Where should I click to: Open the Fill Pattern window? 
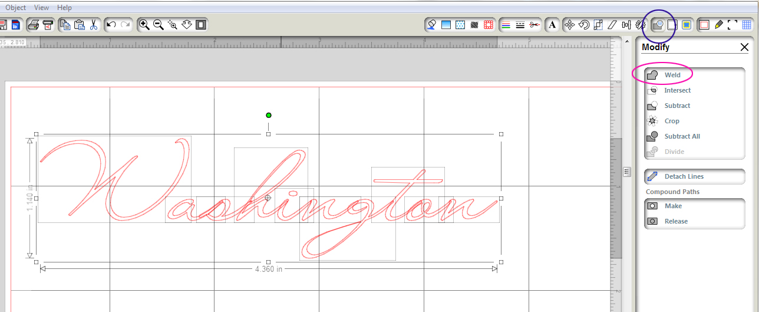[460, 25]
